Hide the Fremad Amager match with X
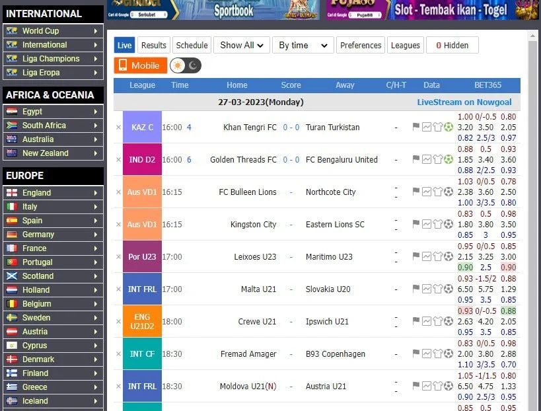The width and height of the screenshot is (541, 411). tap(118, 354)
